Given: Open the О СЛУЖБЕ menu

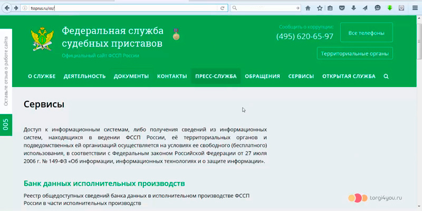Looking at the screenshot, I should click(42, 76).
